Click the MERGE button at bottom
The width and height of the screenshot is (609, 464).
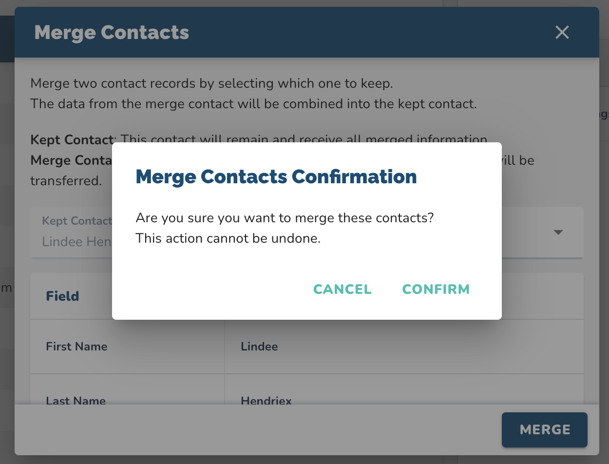click(544, 429)
